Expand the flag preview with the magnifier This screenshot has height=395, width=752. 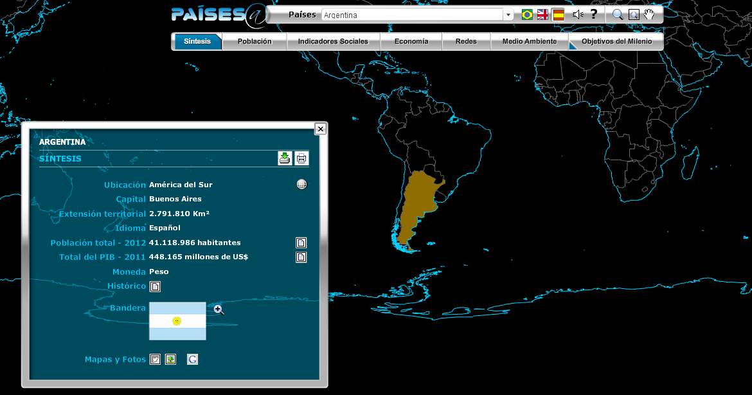[x=219, y=309]
